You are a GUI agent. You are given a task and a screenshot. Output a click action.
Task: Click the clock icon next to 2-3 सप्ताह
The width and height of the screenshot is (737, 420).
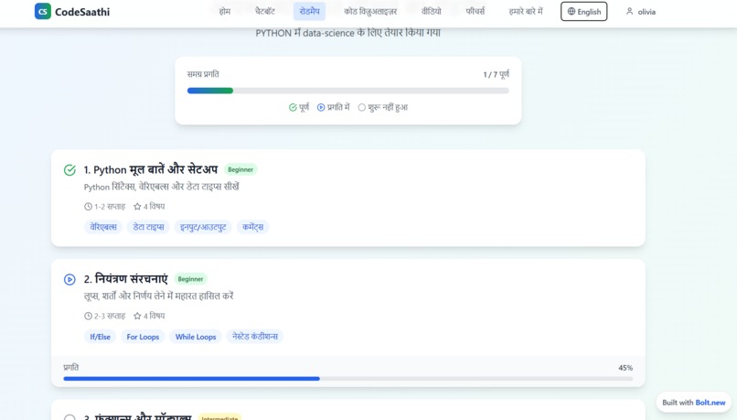(88, 316)
